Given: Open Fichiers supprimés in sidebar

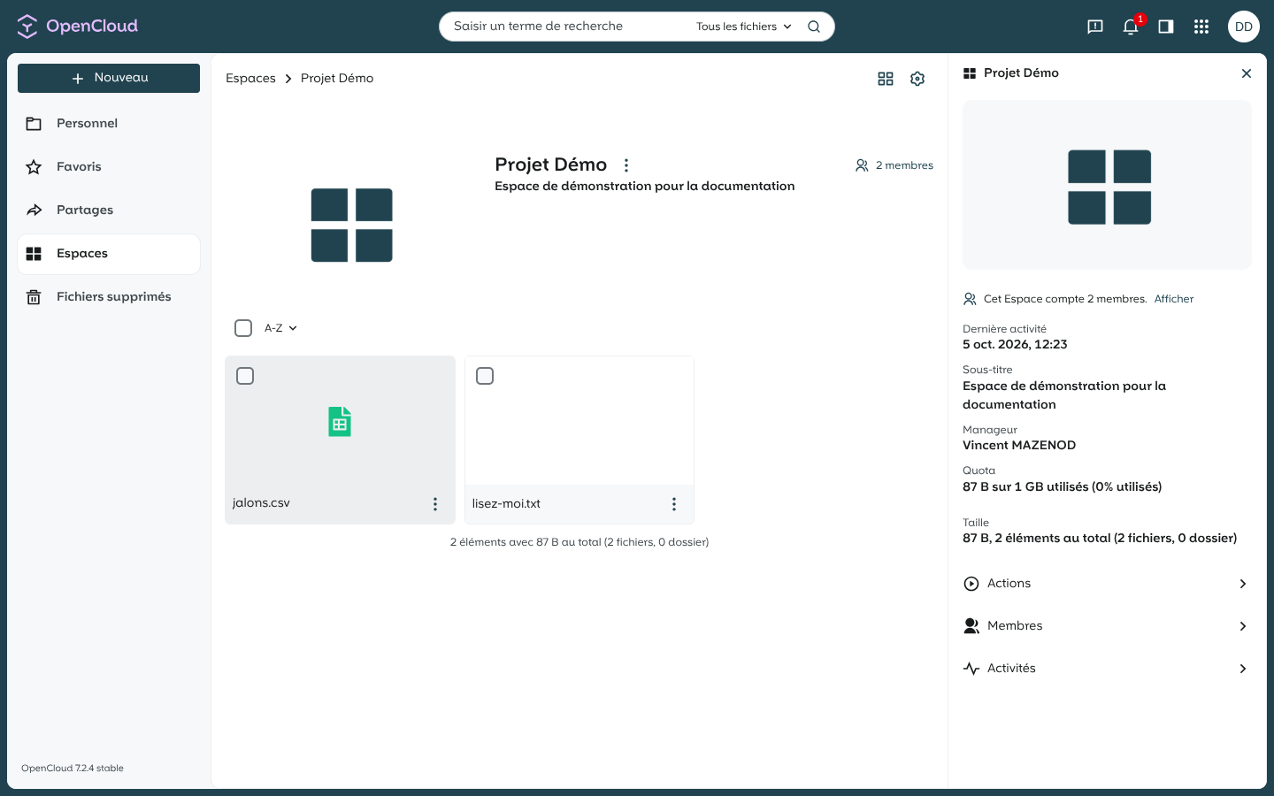Looking at the screenshot, I should [109, 297].
